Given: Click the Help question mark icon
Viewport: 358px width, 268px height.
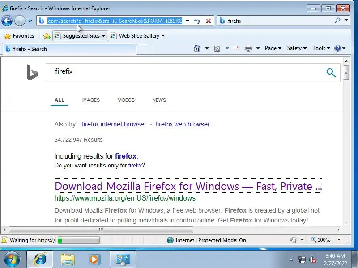Looking at the screenshot, I should pyautogui.click(x=338, y=48).
